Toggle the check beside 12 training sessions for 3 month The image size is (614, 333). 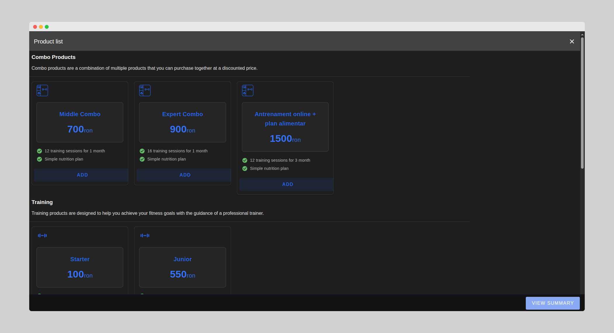pyautogui.click(x=245, y=160)
